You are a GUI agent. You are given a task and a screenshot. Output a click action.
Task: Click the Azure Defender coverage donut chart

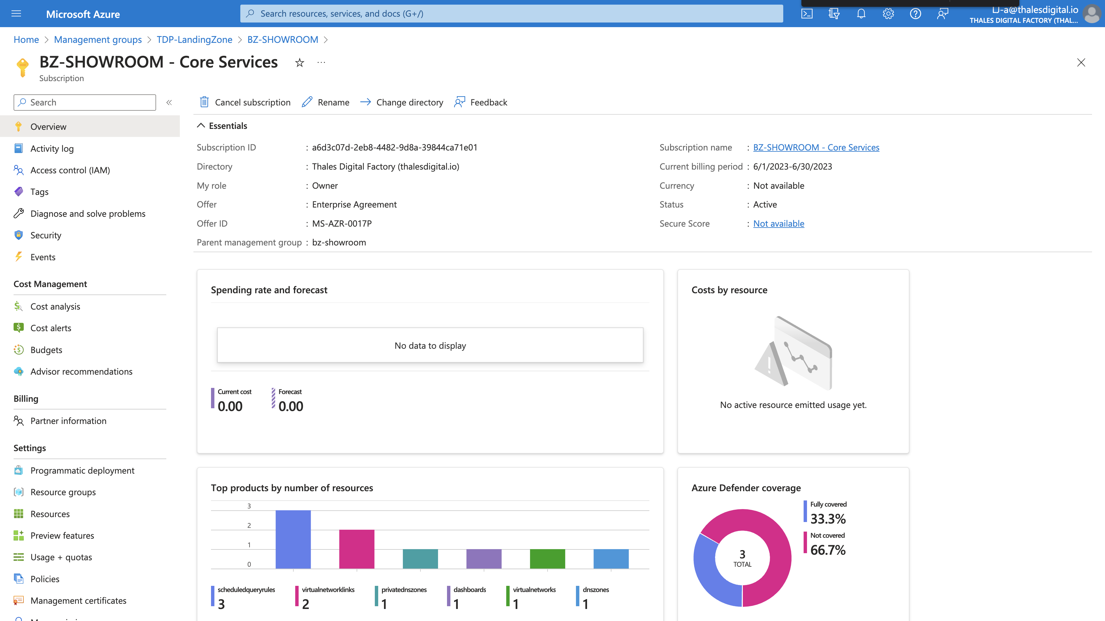(742, 557)
